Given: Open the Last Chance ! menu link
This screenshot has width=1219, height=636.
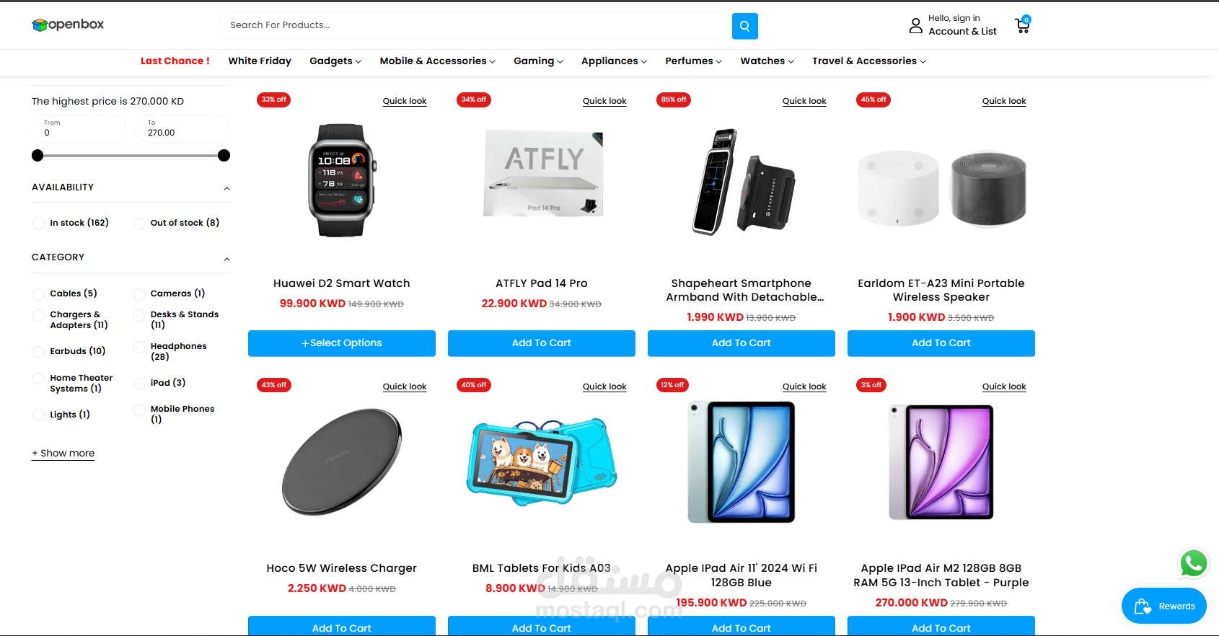Looking at the screenshot, I should point(175,61).
